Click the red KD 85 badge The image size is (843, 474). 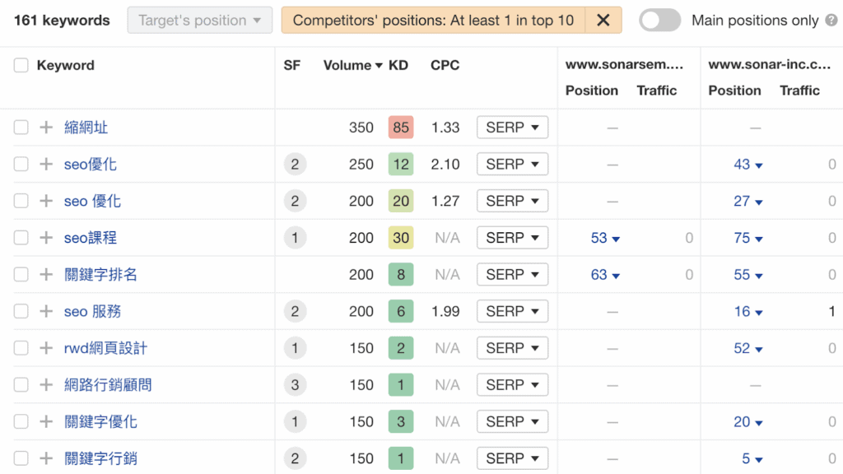[401, 128]
